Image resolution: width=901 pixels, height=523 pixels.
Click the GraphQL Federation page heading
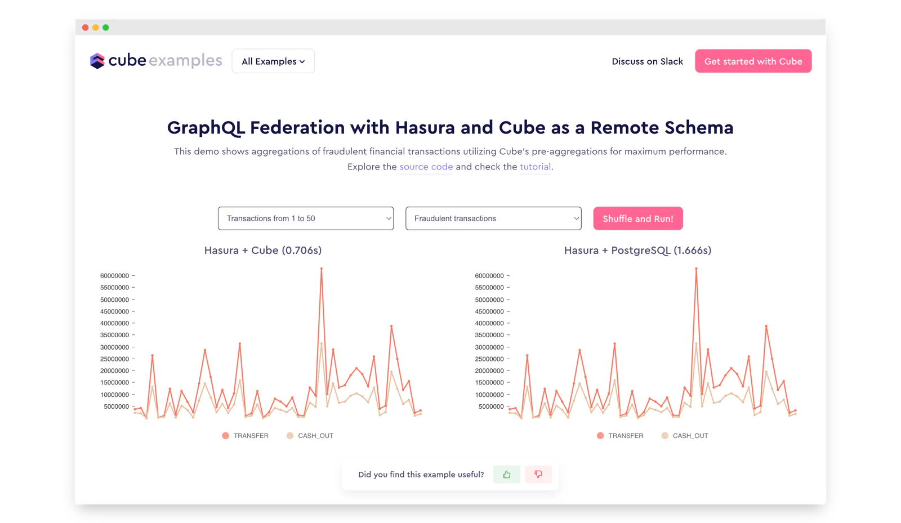450,128
